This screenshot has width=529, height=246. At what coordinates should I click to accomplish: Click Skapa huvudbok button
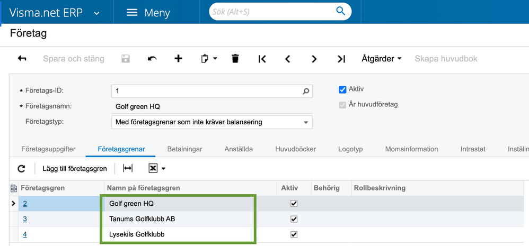pos(446,59)
